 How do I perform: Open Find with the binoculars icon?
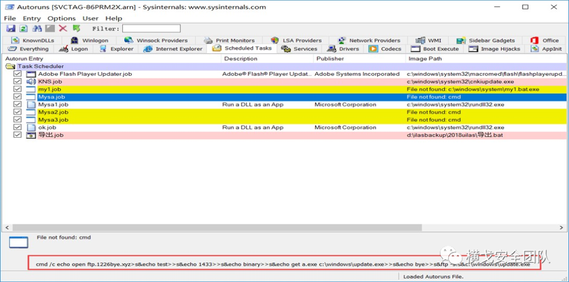[37, 28]
